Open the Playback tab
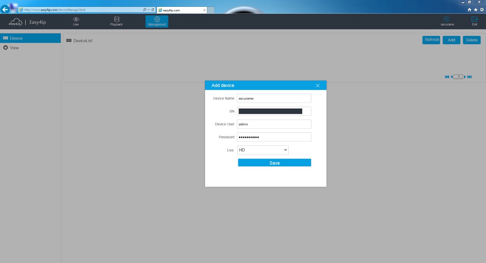486x263 pixels. 117,21
